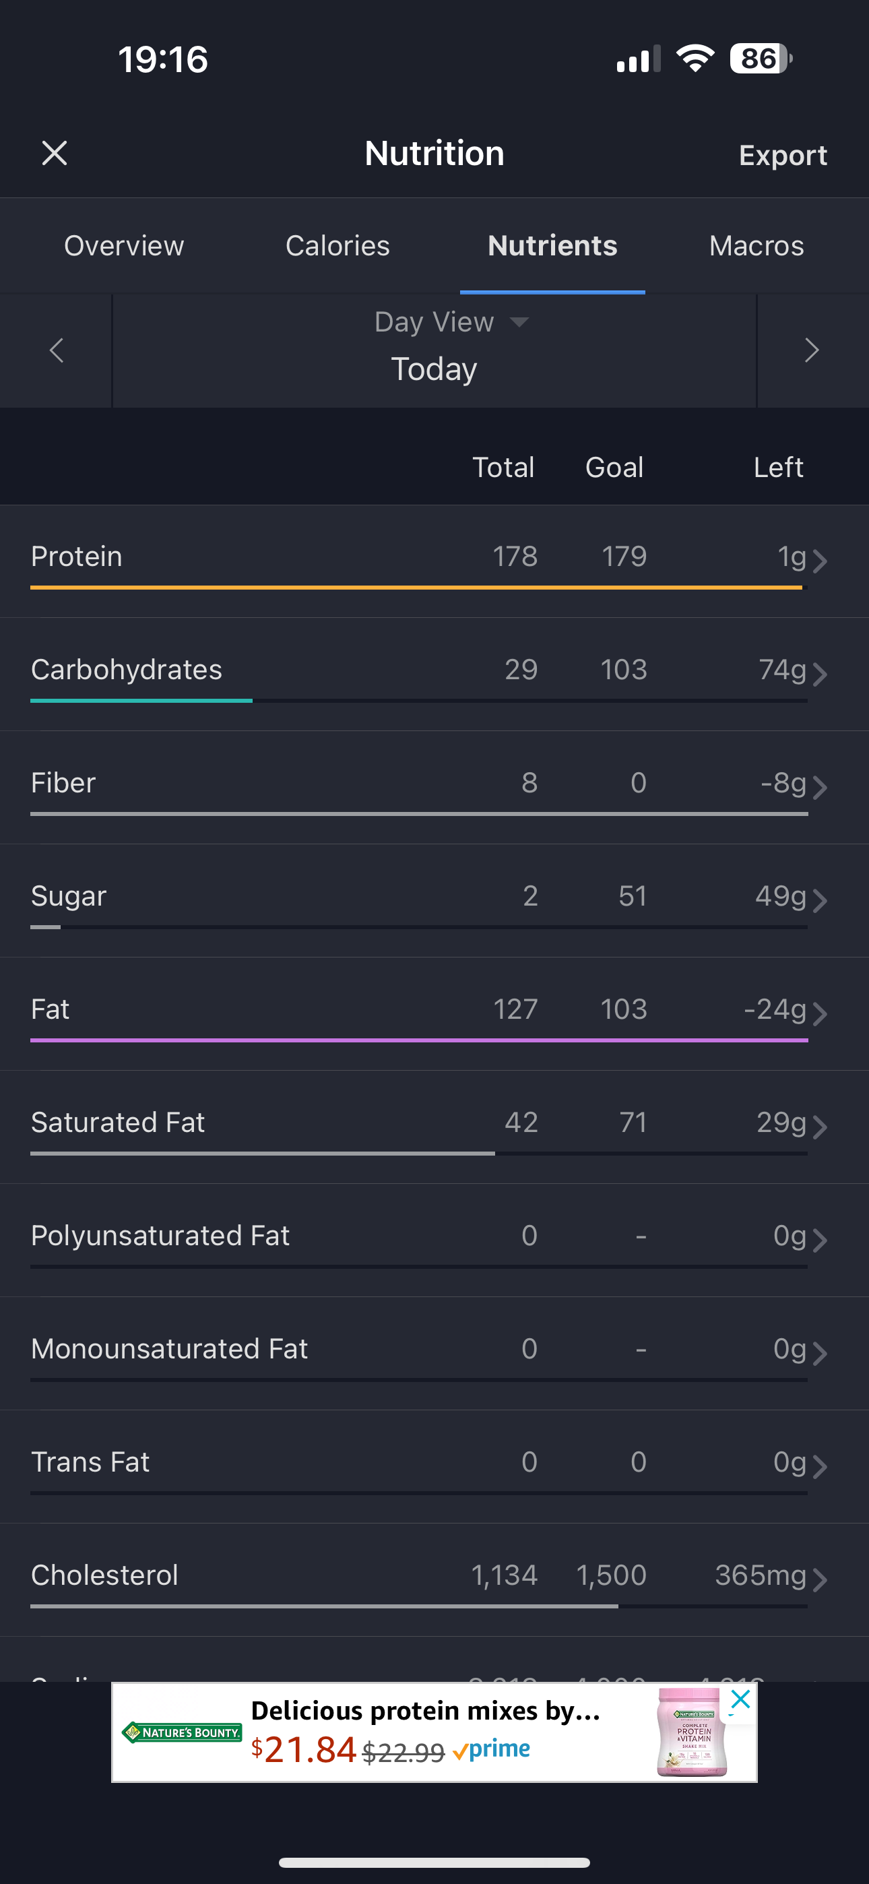Open Fiber details chevron
Image resolution: width=869 pixels, height=1884 pixels.
820,788
